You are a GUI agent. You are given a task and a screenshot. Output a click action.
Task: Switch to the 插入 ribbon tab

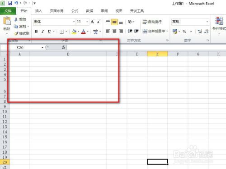click(x=38, y=11)
